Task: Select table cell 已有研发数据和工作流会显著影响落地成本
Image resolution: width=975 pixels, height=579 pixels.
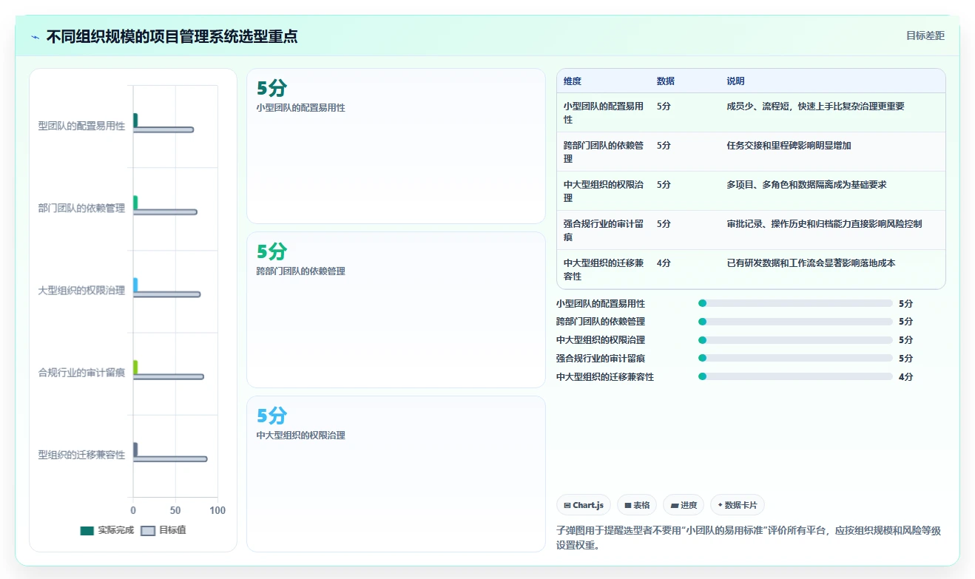Action: [811, 263]
